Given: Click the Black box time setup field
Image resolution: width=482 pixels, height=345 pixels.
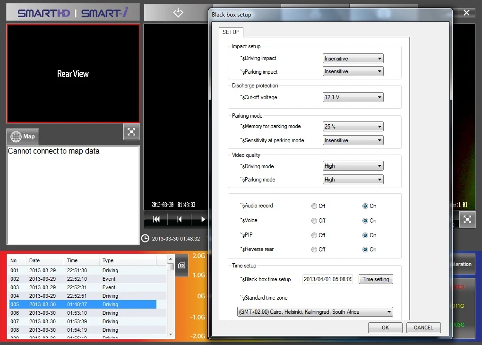Looking at the screenshot, I should click(327, 279).
